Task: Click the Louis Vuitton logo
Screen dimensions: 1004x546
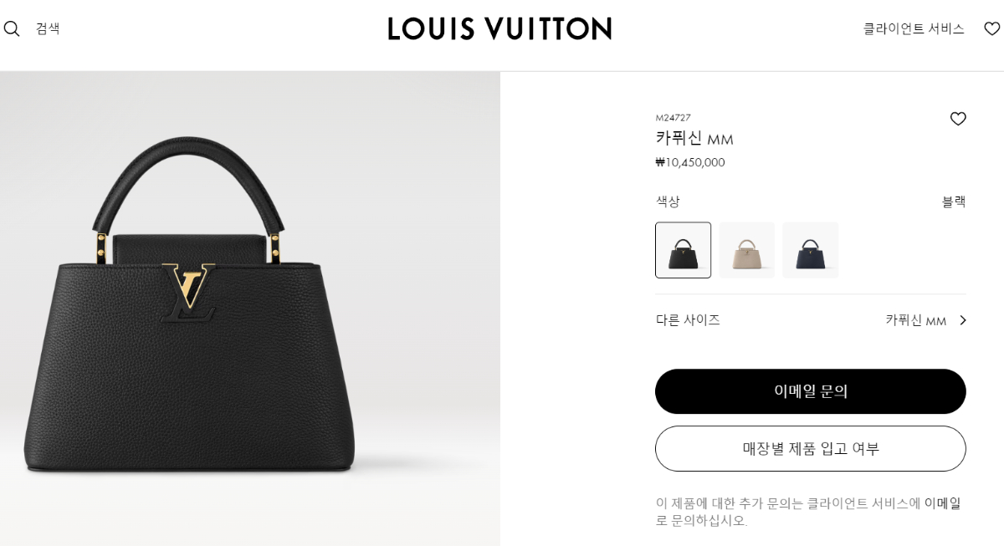Action: [499, 28]
